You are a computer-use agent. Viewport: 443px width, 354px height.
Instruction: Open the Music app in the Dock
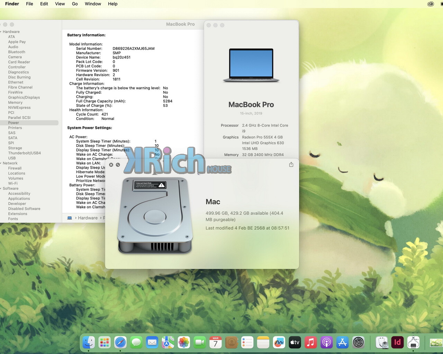pos(311,342)
